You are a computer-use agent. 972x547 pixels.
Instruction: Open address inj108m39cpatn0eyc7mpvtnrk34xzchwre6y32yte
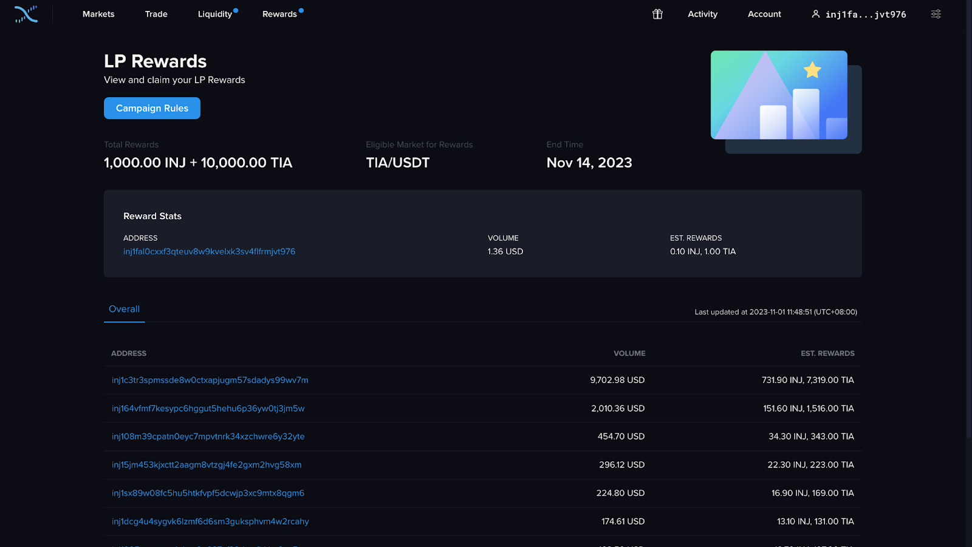[208, 437]
